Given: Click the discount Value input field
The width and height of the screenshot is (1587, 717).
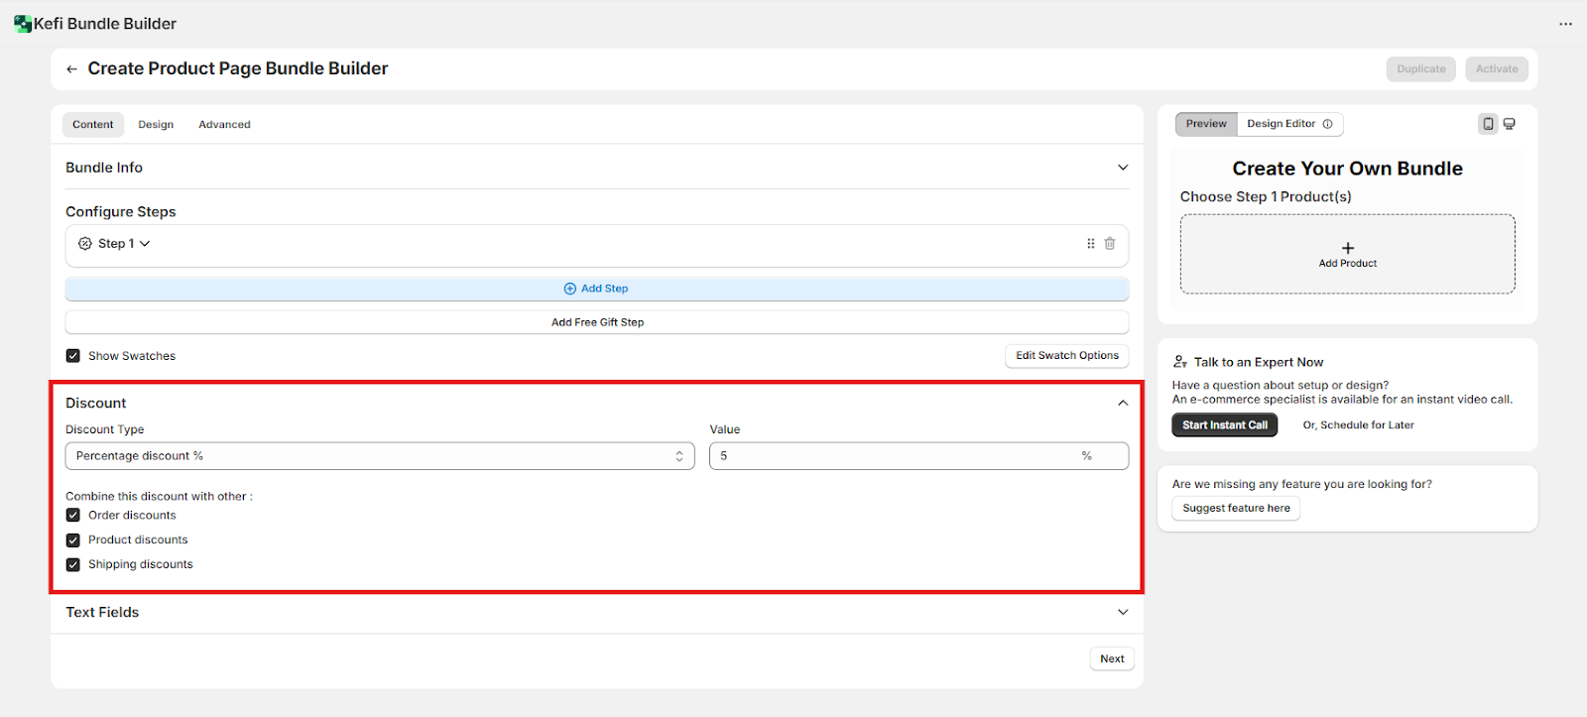Looking at the screenshot, I should pyautogui.click(x=893, y=456).
